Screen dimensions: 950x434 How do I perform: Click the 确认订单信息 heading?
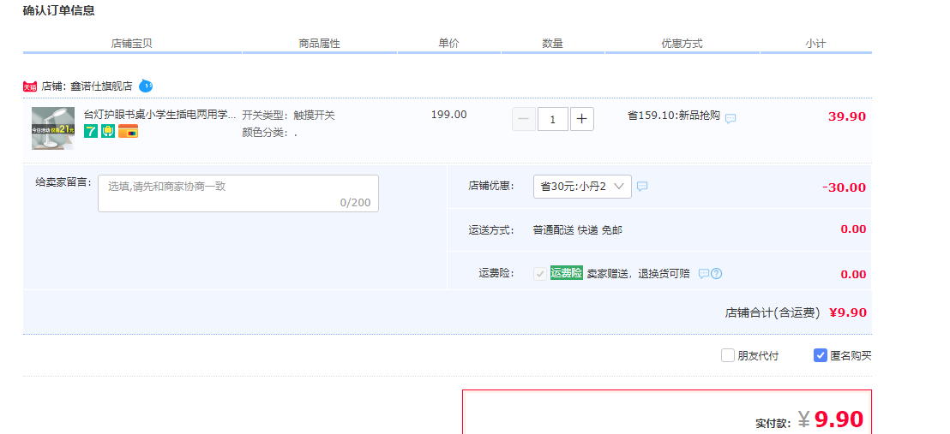(x=59, y=10)
